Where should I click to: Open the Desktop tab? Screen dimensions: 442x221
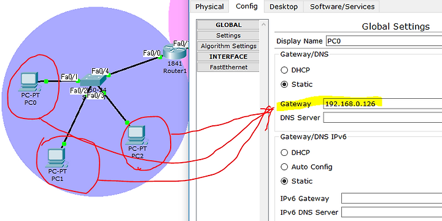(284, 7)
